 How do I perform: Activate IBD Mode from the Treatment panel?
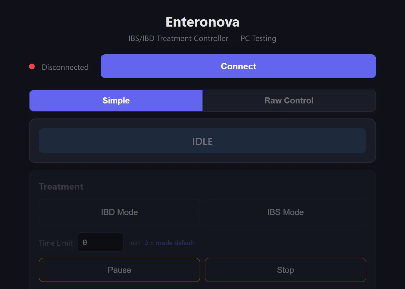click(119, 212)
